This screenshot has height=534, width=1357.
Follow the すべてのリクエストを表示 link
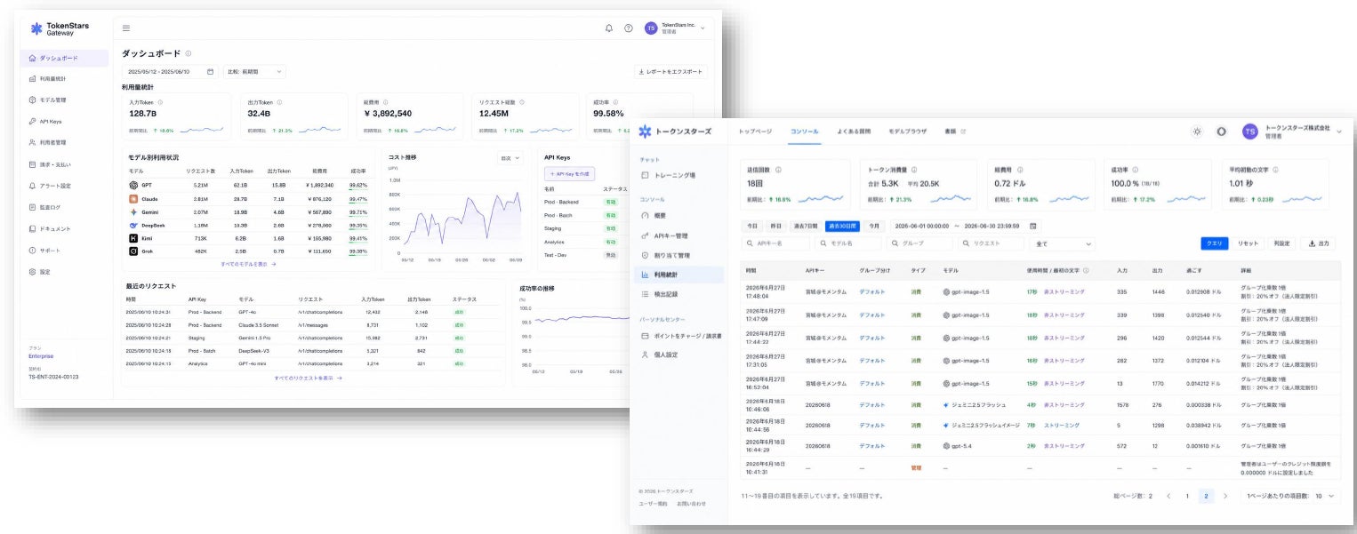point(308,378)
